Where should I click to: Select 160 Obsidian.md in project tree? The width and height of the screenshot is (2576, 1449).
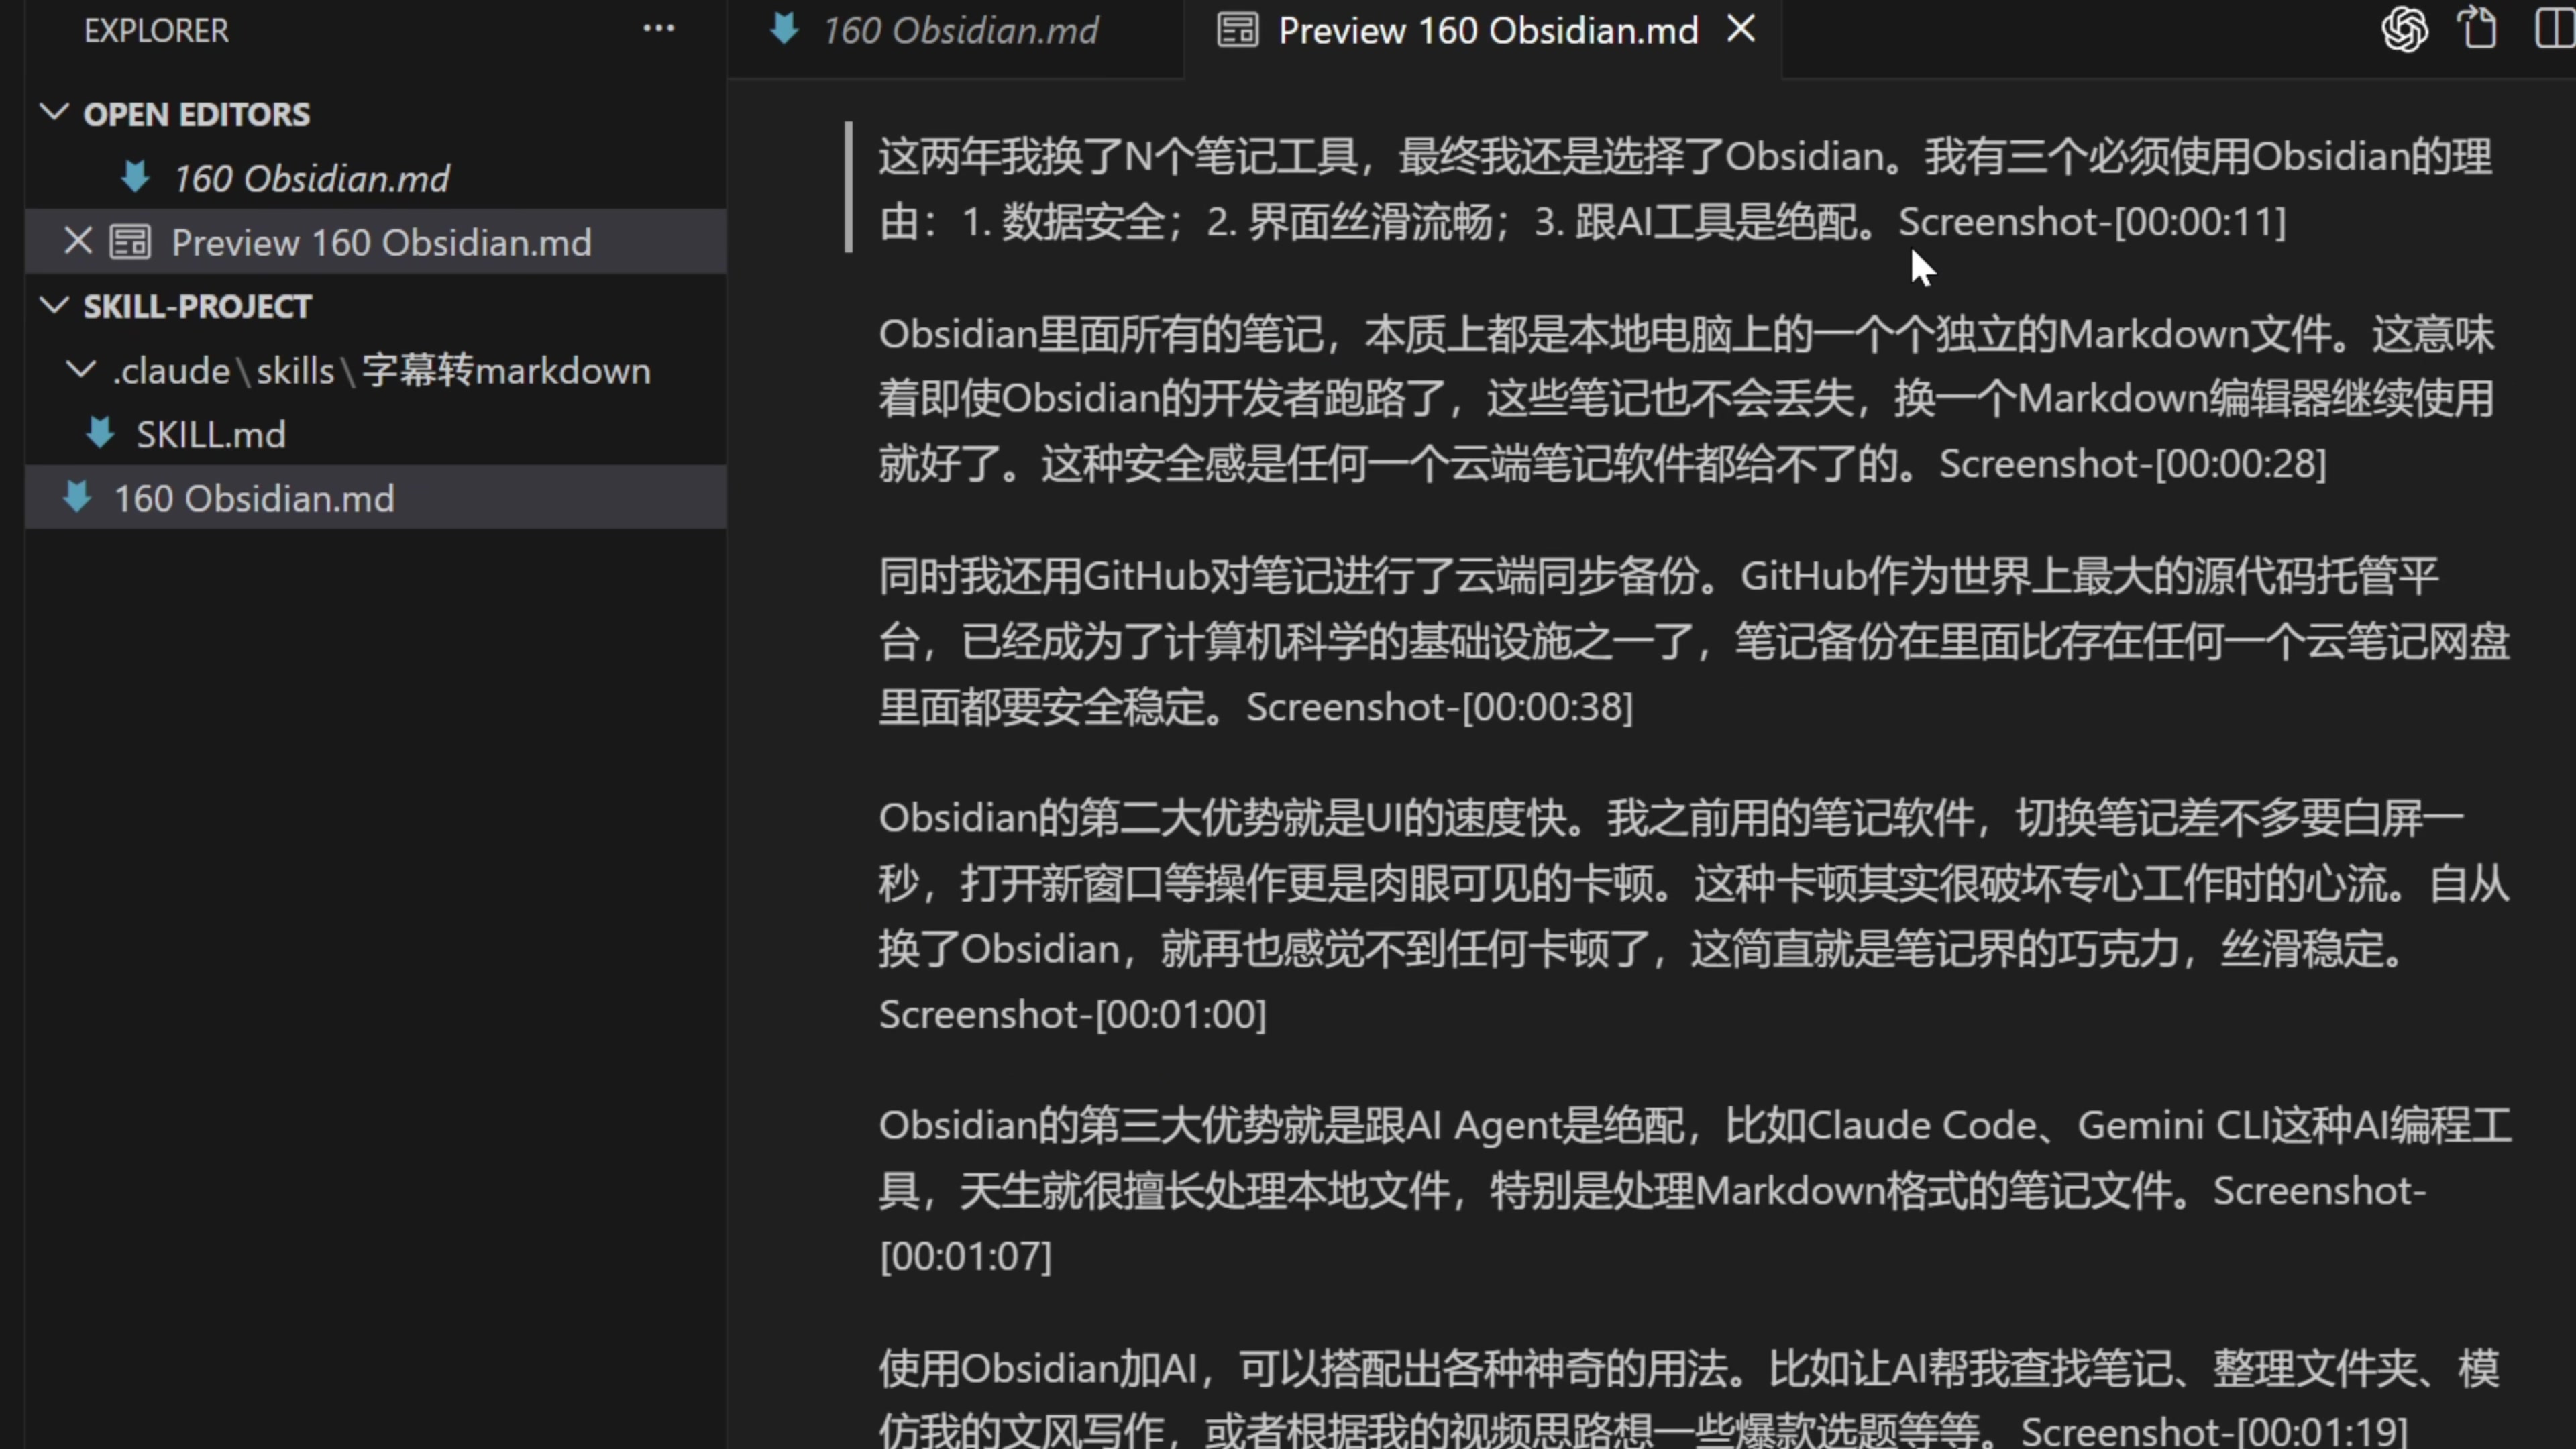point(254,498)
